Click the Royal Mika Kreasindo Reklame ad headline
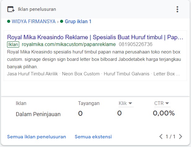Screen dimensions: 191x147 coord(95,37)
